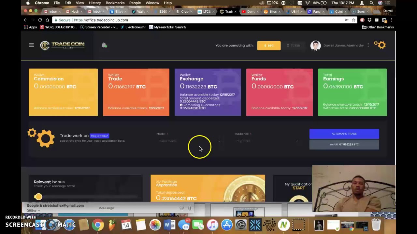Screen dimensions: 417x234
Task: Reload the current page
Action: [40, 20]
